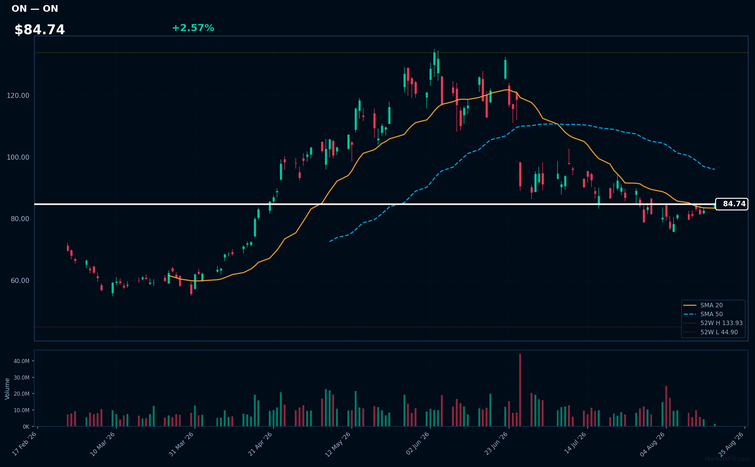The height and width of the screenshot is (467, 755).
Task: Click the 0K volume axis label
Action: [x=26, y=427]
